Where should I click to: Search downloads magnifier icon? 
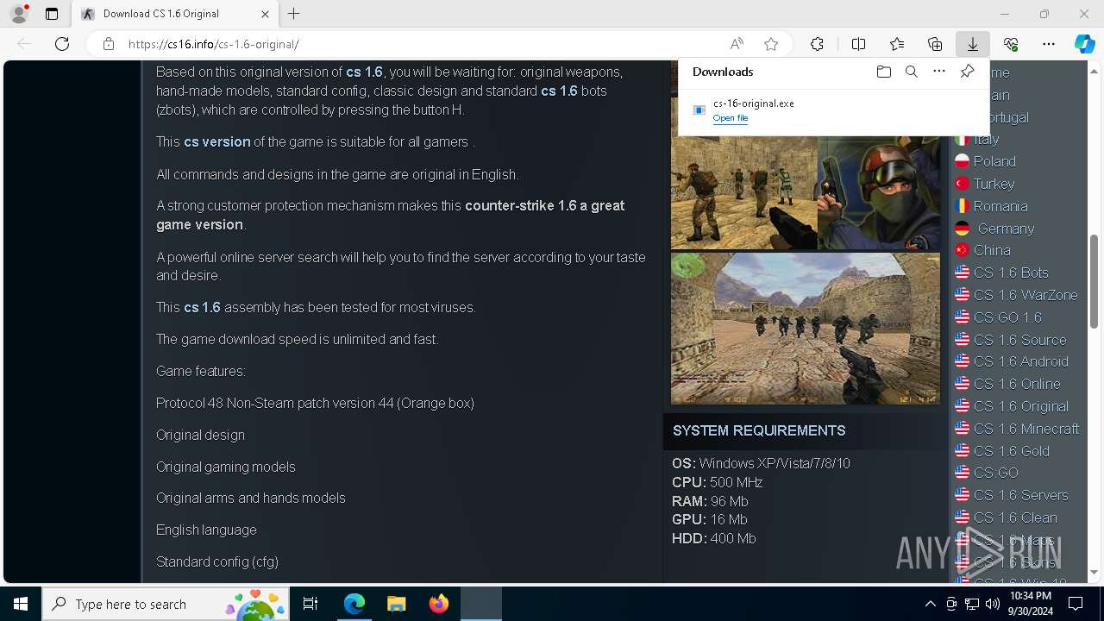tap(911, 72)
